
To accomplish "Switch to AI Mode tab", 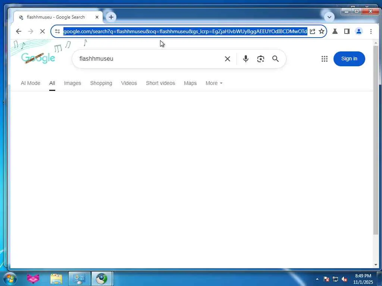I will click(31, 83).
